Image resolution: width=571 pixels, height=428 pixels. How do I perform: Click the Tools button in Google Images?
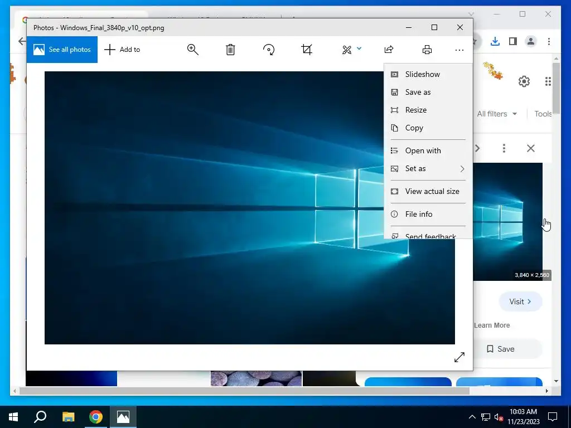click(x=543, y=114)
